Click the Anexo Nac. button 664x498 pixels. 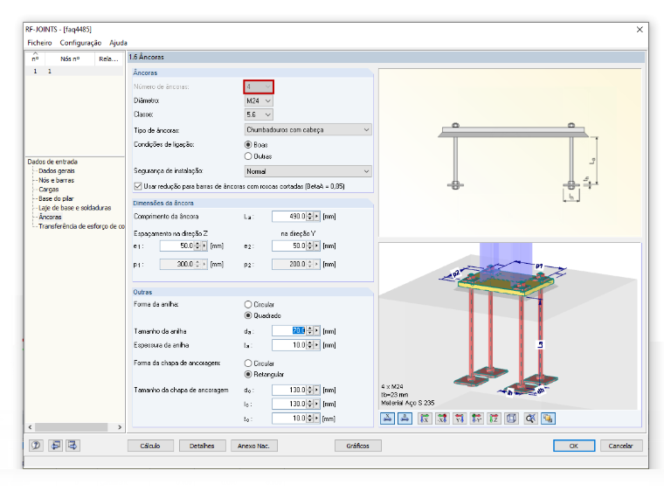point(253,446)
